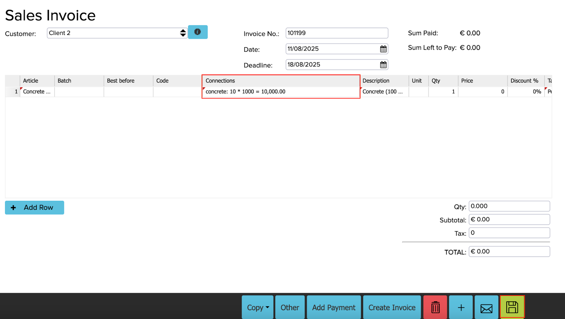The width and height of the screenshot is (565, 319).
Task: Select the Qty cell in row 1
Action: [443, 92]
